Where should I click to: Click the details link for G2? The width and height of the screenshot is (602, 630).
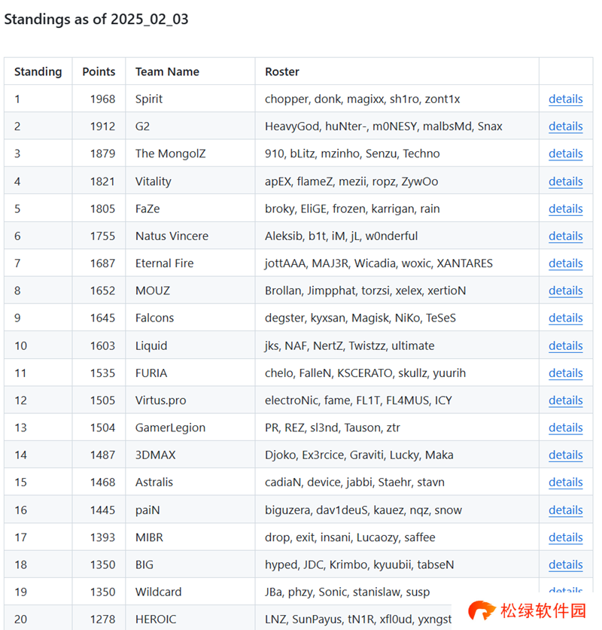coord(565,126)
